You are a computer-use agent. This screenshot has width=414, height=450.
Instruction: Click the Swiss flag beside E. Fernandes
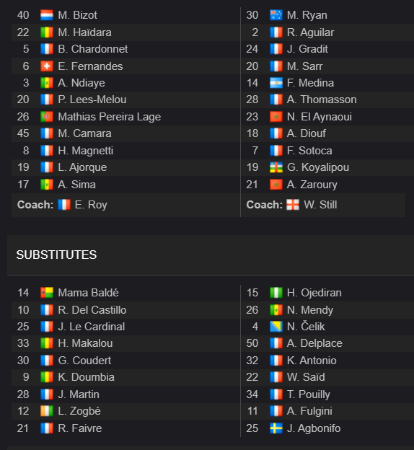(x=47, y=66)
